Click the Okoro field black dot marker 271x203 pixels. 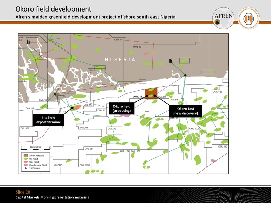(147, 96)
